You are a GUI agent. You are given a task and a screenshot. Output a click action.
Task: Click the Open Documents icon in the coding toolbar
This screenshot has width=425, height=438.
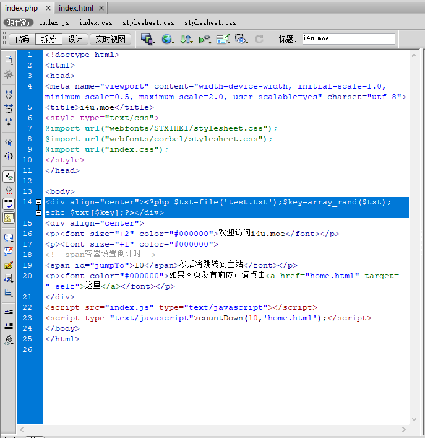(9, 60)
